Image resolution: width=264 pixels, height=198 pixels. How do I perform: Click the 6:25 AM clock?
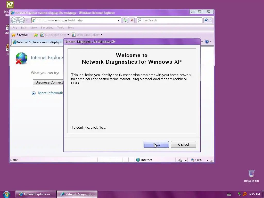[x=254, y=194]
